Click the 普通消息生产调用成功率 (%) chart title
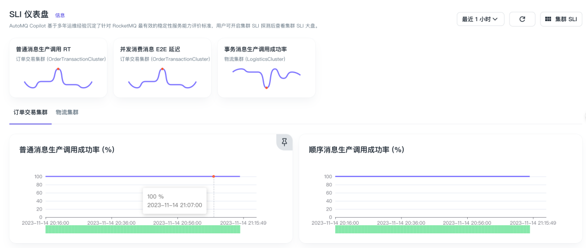Viewport: 586px width, 248px height. pyautogui.click(x=67, y=149)
